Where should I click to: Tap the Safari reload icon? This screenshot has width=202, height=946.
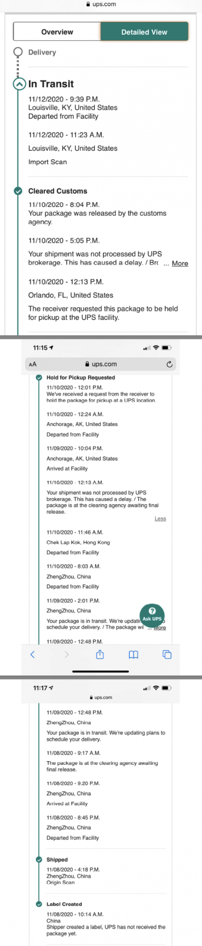click(x=169, y=364)
